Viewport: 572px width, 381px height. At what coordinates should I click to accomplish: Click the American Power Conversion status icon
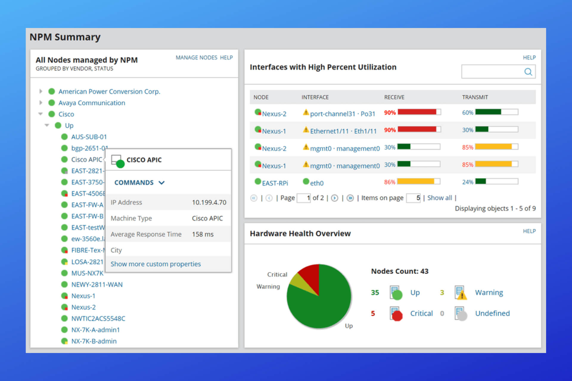tap(52, 91)
